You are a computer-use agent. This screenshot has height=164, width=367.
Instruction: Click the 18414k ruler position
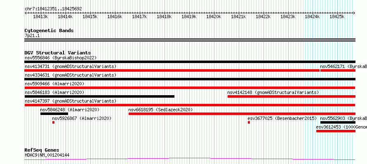pos(65,16)
